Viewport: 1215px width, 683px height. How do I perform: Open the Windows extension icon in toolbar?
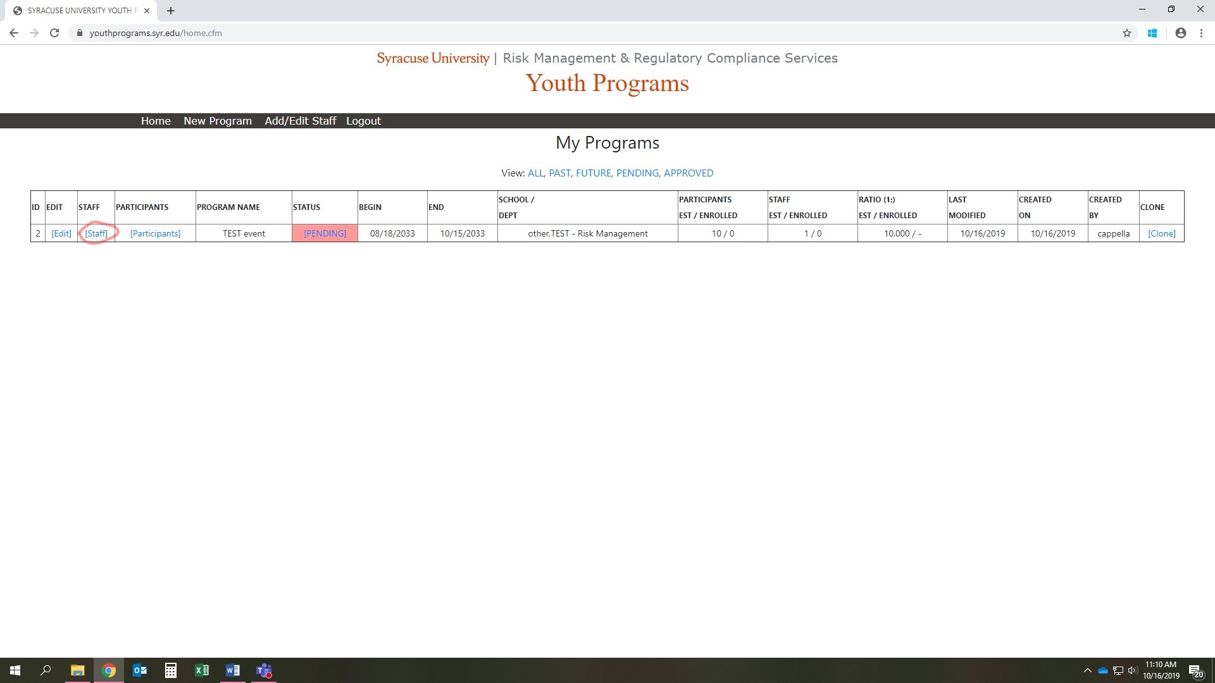pos(1152,33)
